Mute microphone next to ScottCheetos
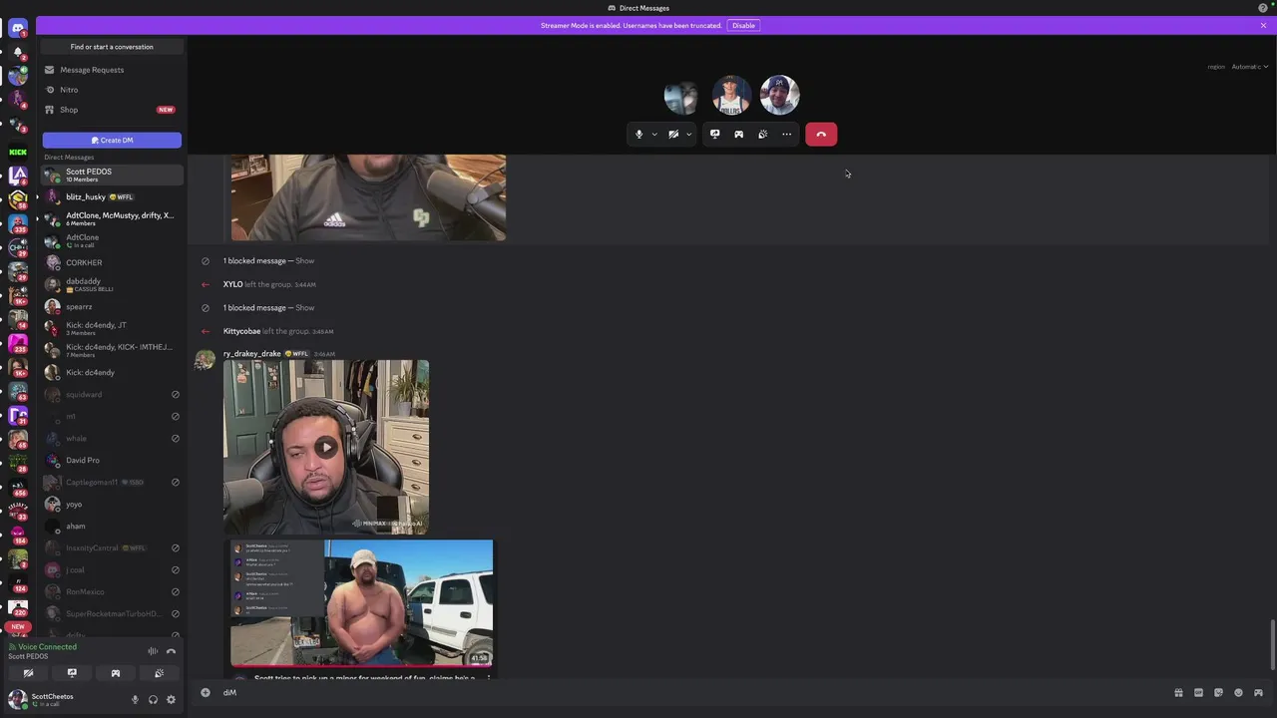The image size is (1277, 718). 135,700
